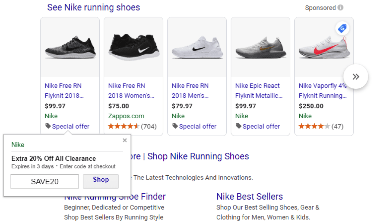Close the Nike special offer popup

point(125,140)
